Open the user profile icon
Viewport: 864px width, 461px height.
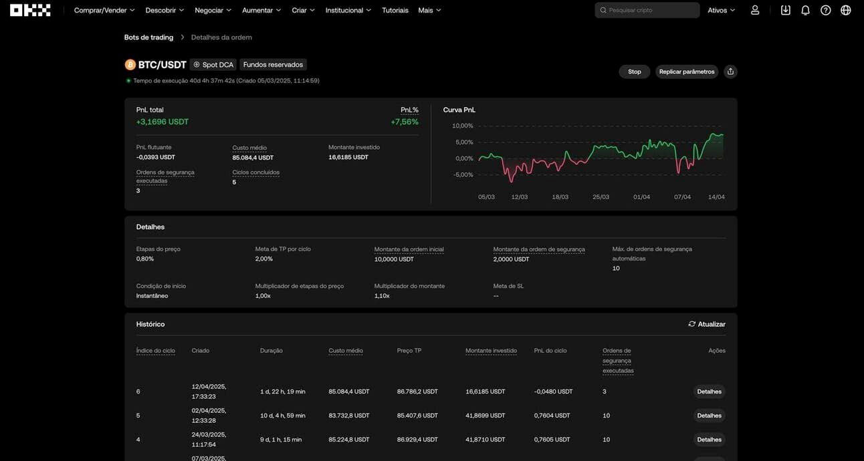(755, 10)
